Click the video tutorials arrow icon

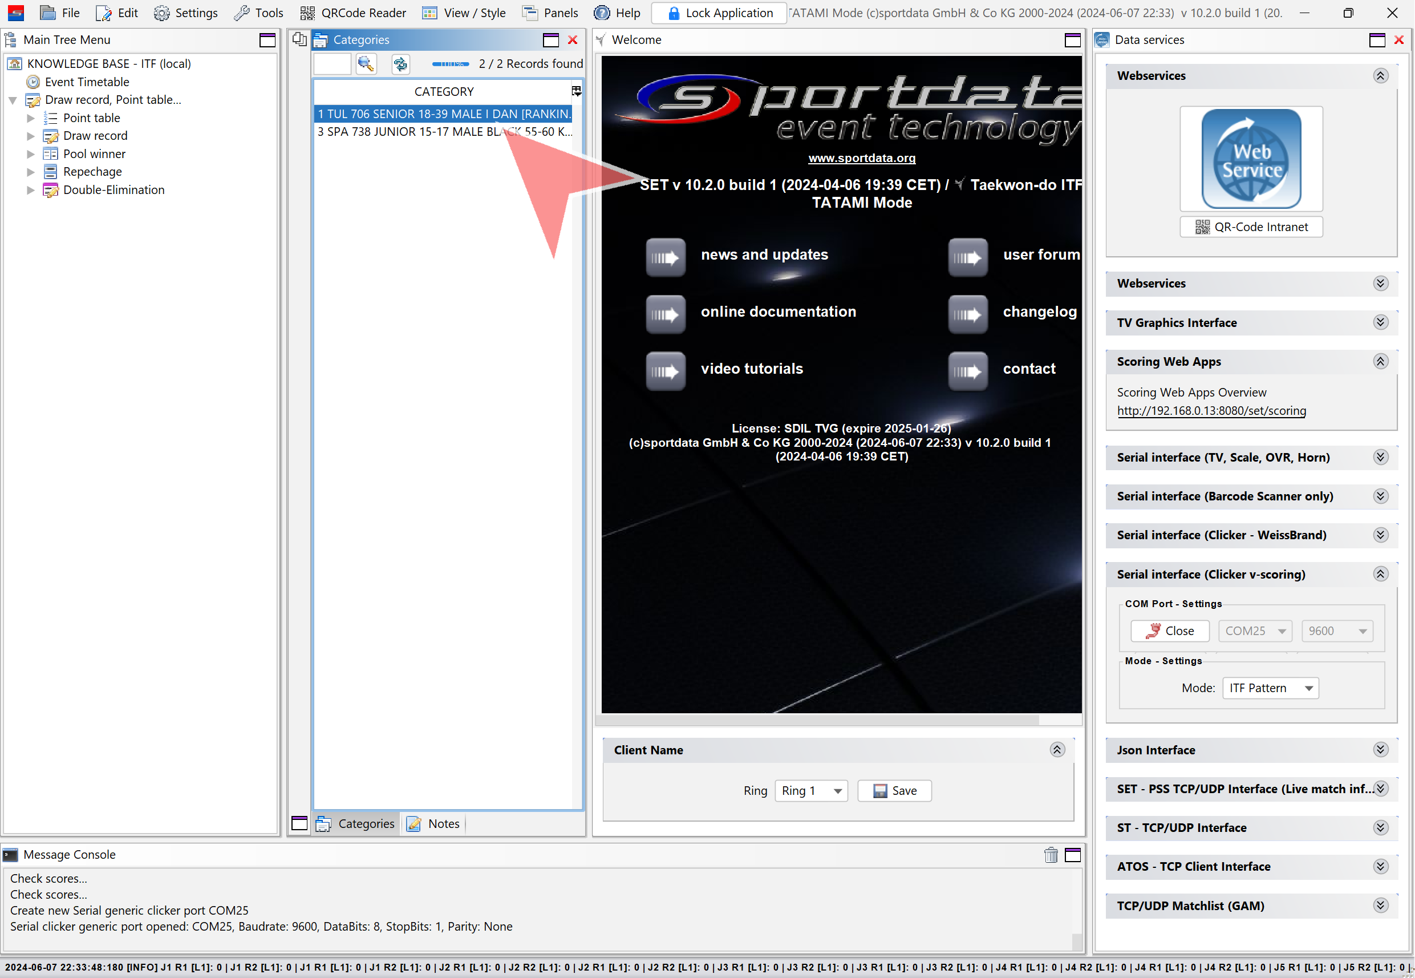665,371
